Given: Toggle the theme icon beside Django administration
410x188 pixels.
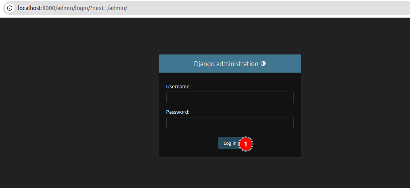Looking at the screenshot, I should click(263, 63).
